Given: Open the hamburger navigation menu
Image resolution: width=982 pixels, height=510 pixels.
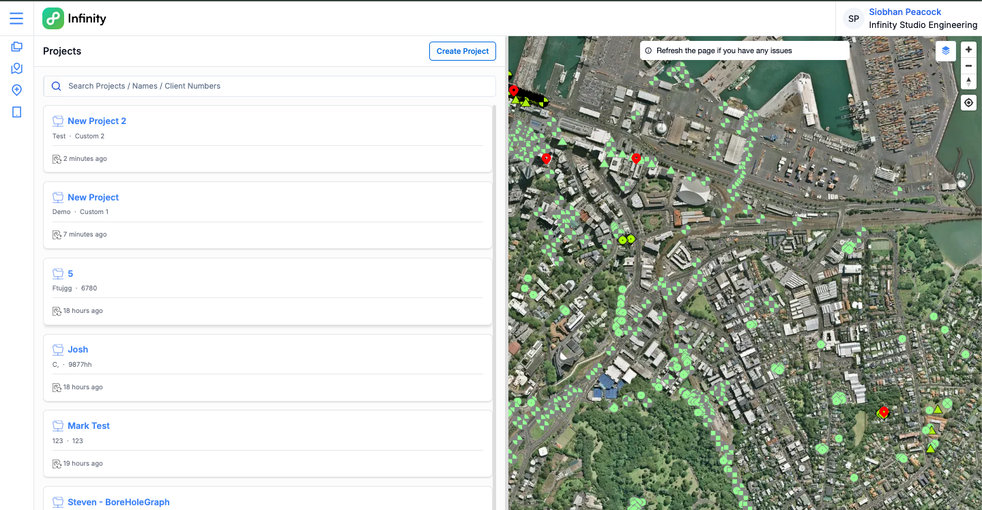Looking at the screenshot, I should (16, 18).
